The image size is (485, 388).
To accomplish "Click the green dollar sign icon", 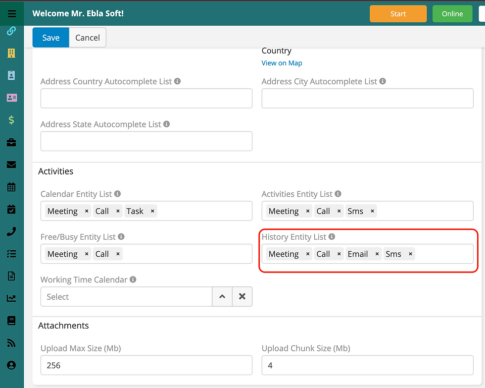I will pos(11,120).
